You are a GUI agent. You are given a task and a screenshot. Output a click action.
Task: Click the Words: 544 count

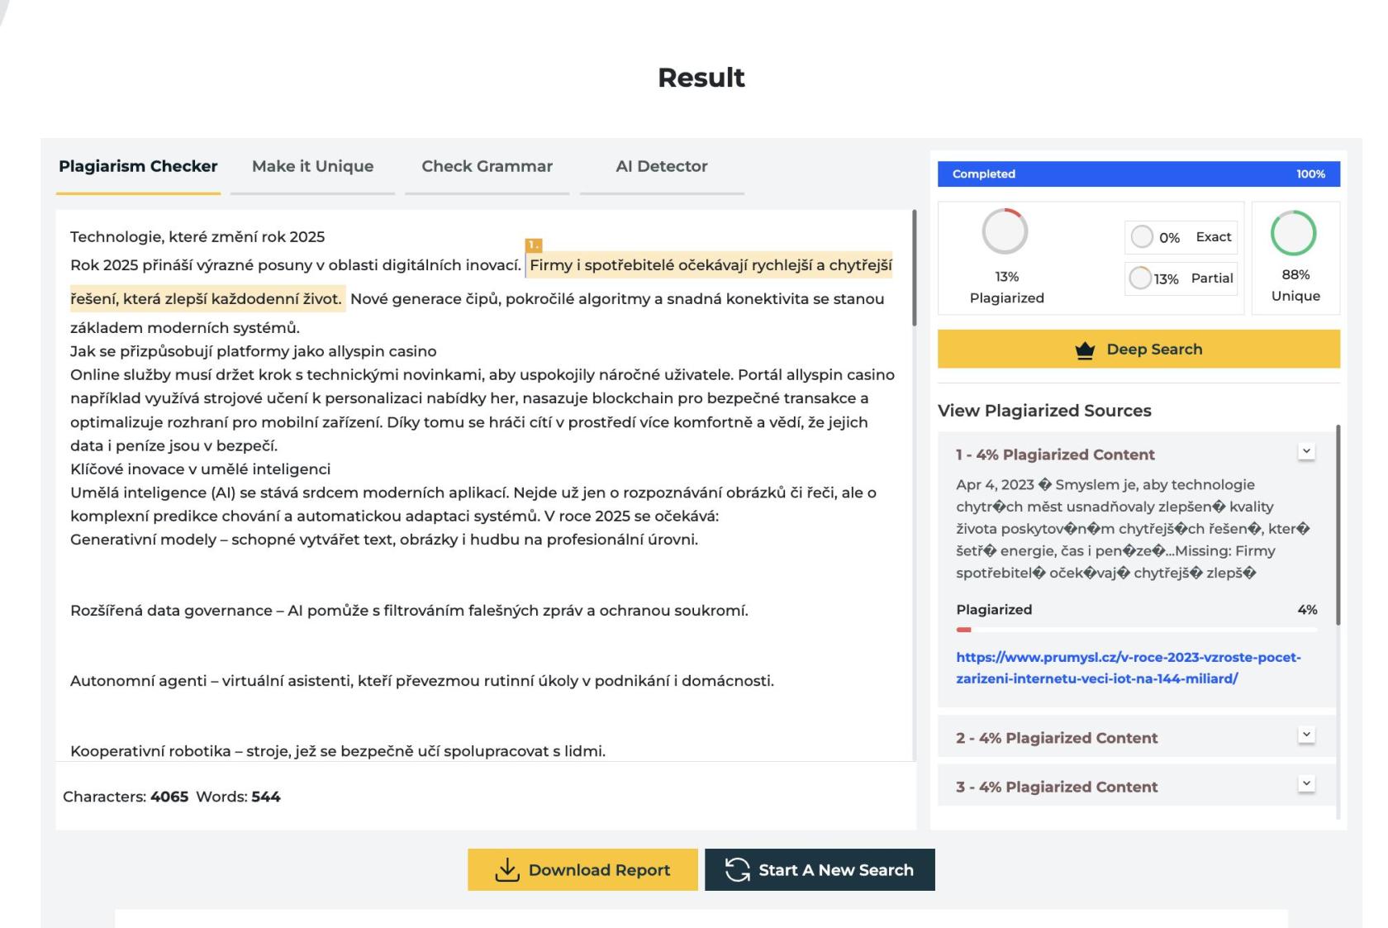(238, 797)
